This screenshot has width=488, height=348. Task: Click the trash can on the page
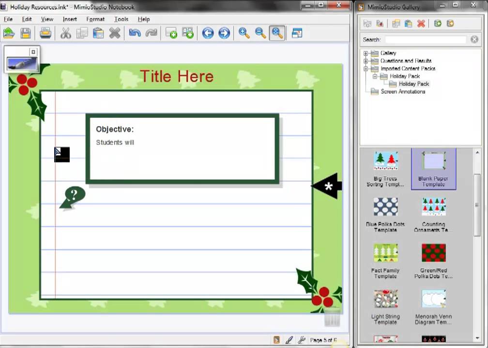click(x=332, y=317)
